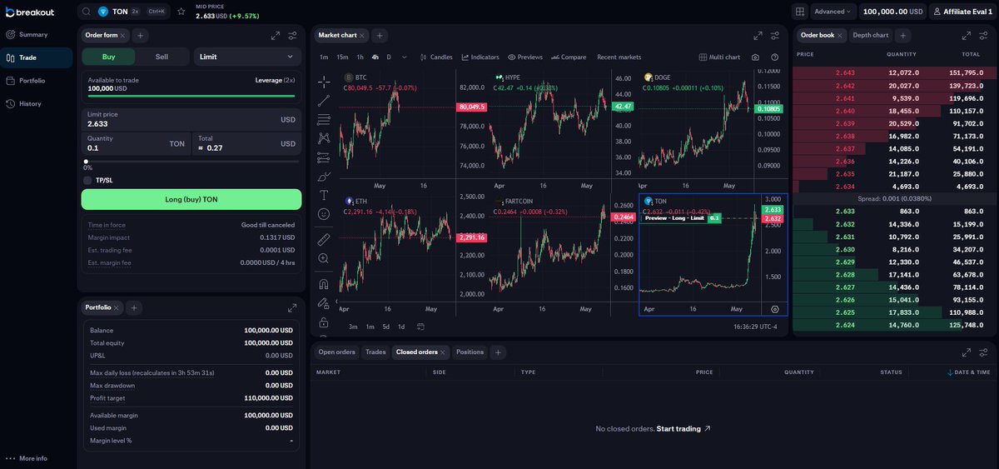Click the Long (buy) TON button
The height and width of the screenshot is (469, 999).
click(x=191, y=200)
